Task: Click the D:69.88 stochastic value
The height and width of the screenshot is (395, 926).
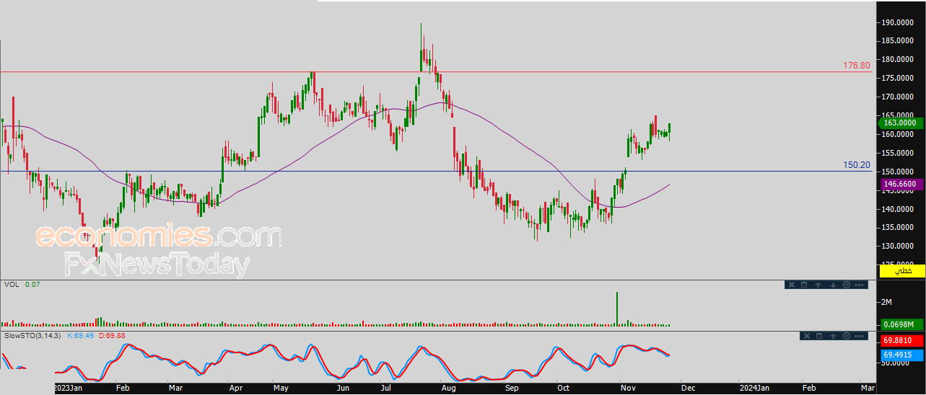Action: coord(110,336)
